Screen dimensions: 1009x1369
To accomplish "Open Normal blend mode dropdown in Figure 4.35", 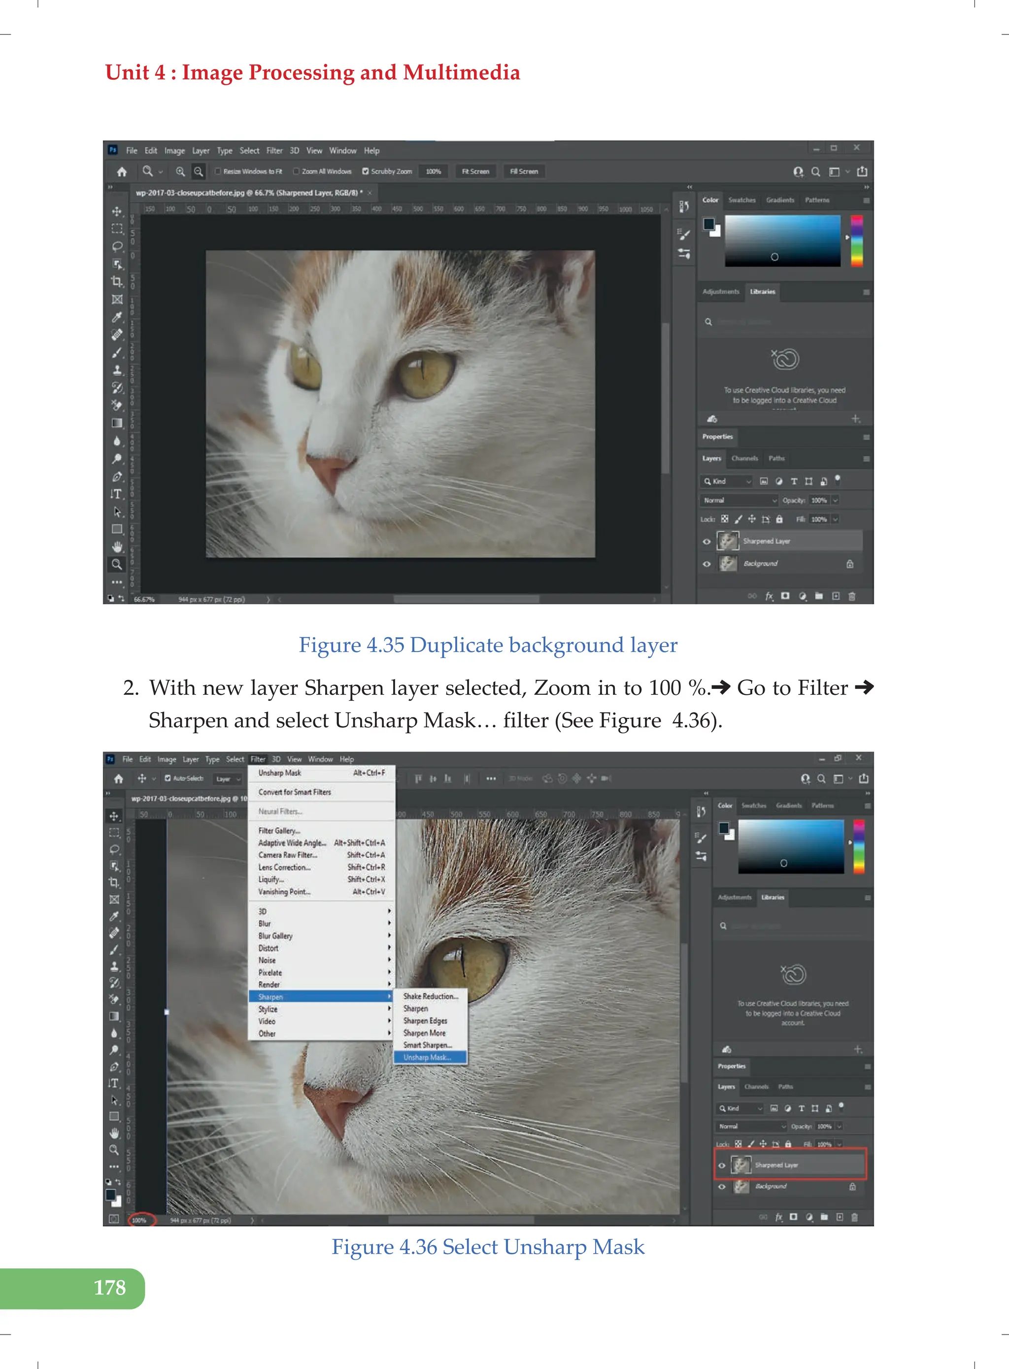I will (x=739, y=500).
